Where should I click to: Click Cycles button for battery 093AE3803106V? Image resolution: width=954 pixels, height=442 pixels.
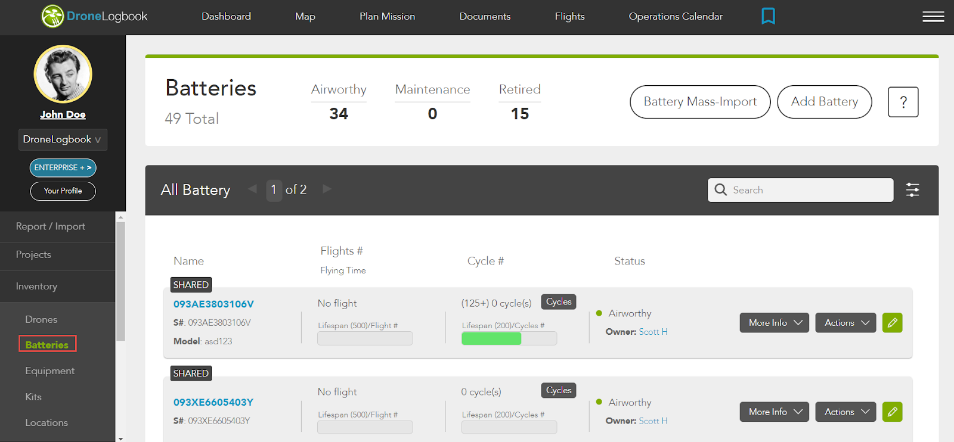coord(559,302)
